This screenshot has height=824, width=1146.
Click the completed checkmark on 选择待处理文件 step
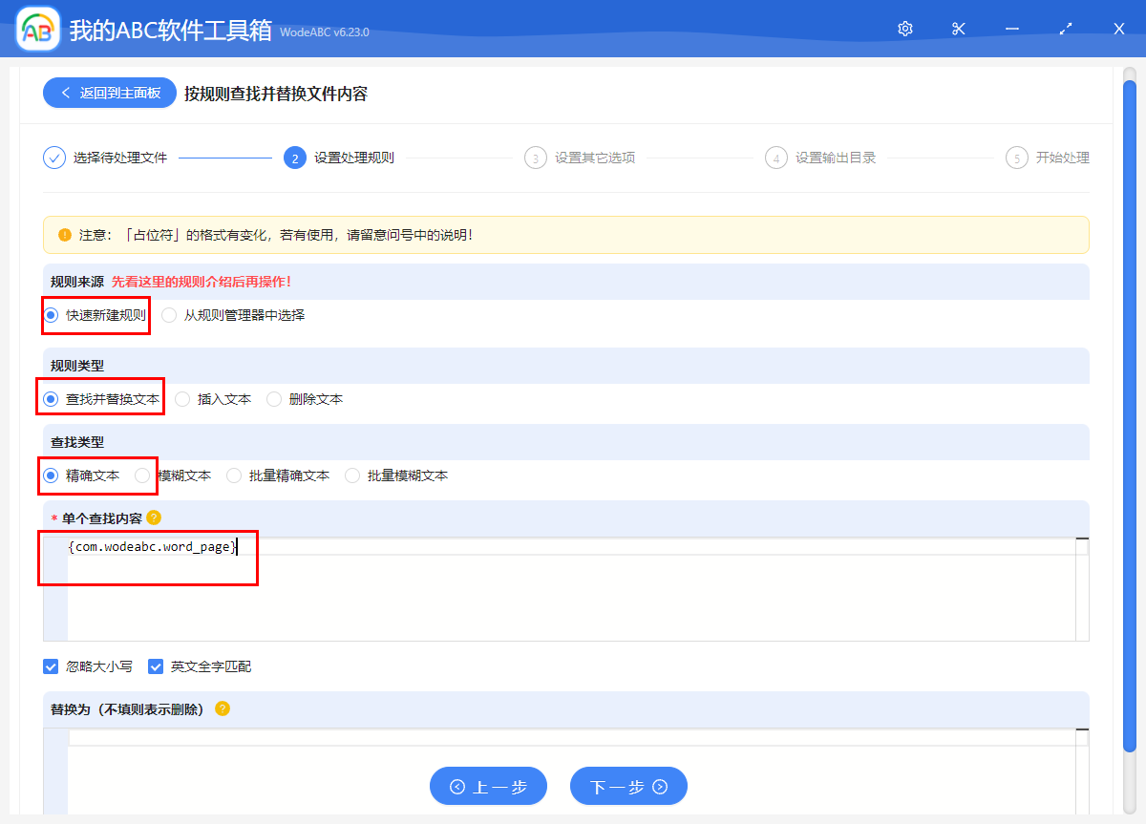click(x=54, y=158)
